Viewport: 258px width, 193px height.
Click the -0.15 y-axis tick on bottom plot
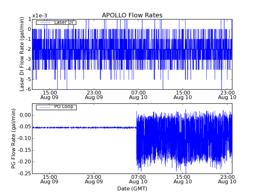[x=24, y=150]
